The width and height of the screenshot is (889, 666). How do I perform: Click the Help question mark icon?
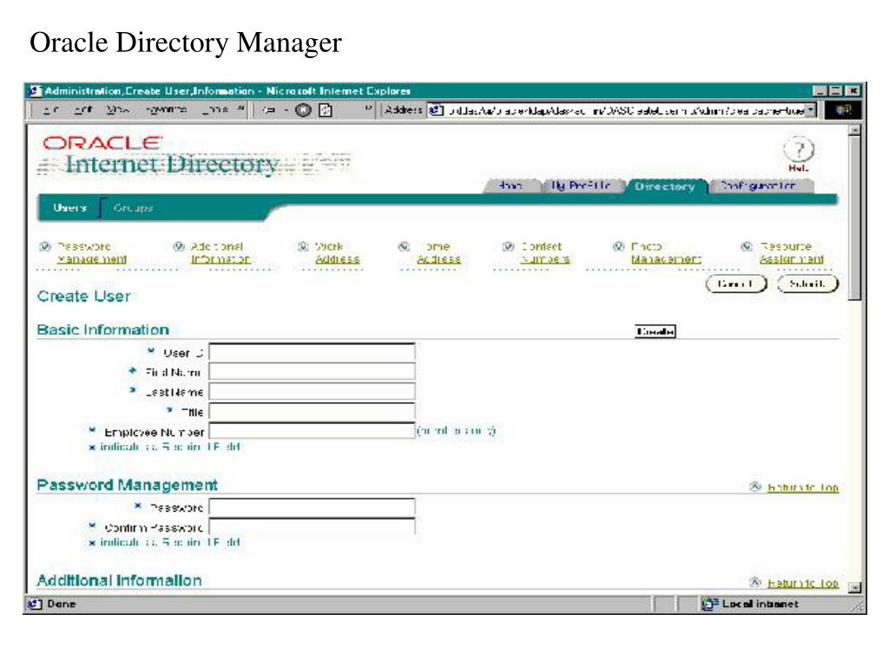coord(799,149)
